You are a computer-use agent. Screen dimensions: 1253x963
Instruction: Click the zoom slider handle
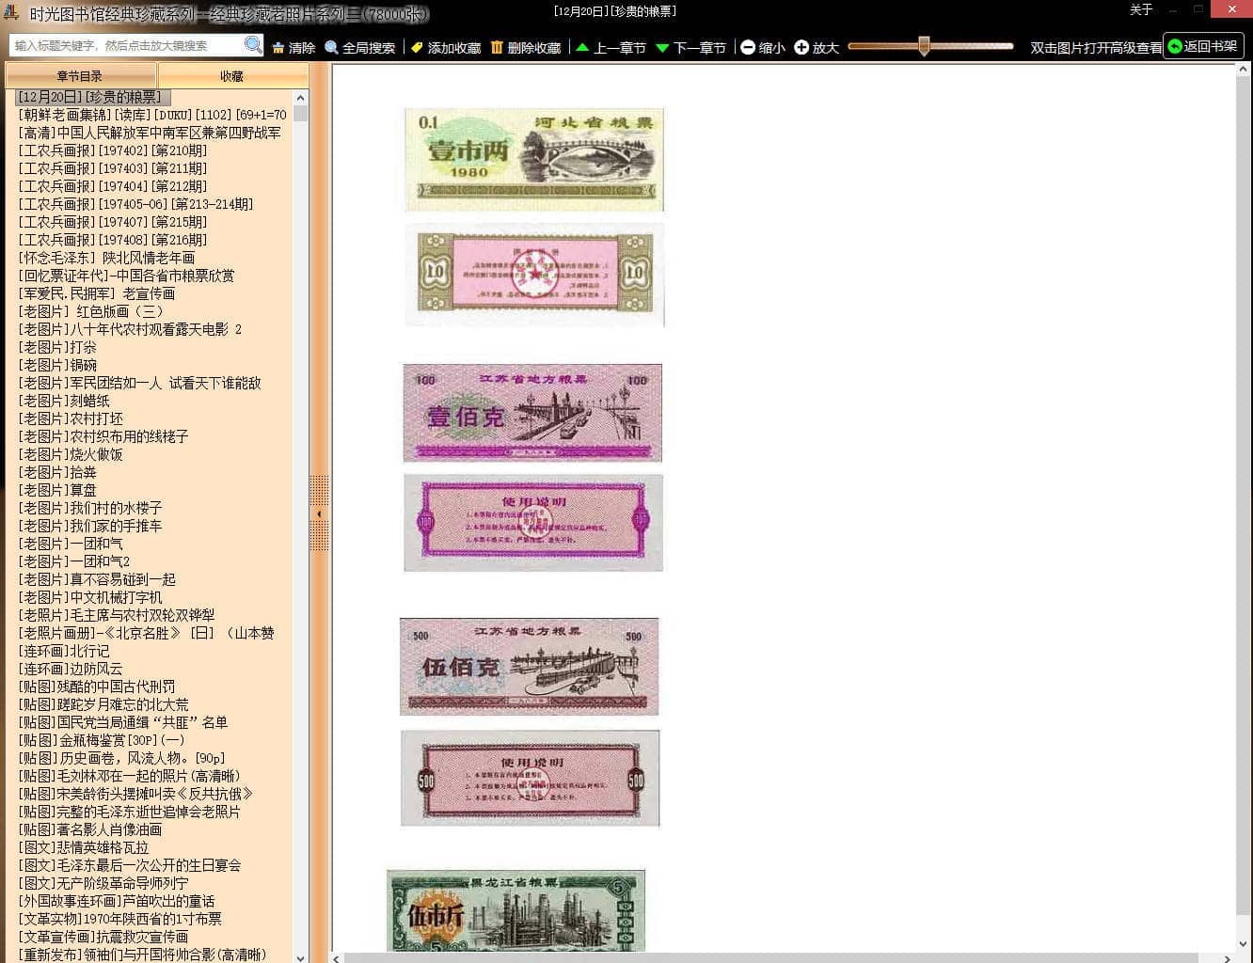coord(924,46)
